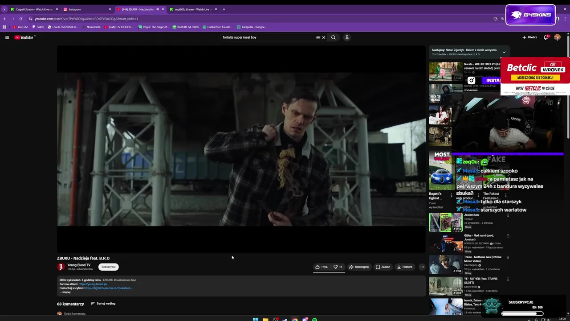Switch to the anglik2k Stream tab
The image size is (570, 321).
click(194, 9)
